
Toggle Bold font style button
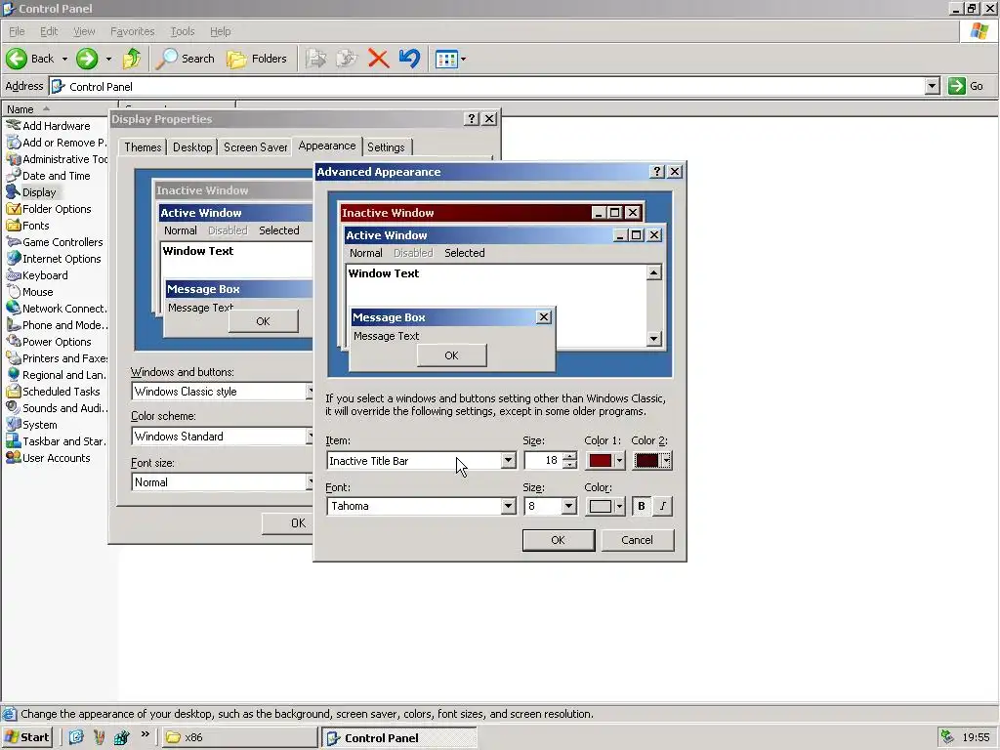pyautogui.click(x=642, y=506)
